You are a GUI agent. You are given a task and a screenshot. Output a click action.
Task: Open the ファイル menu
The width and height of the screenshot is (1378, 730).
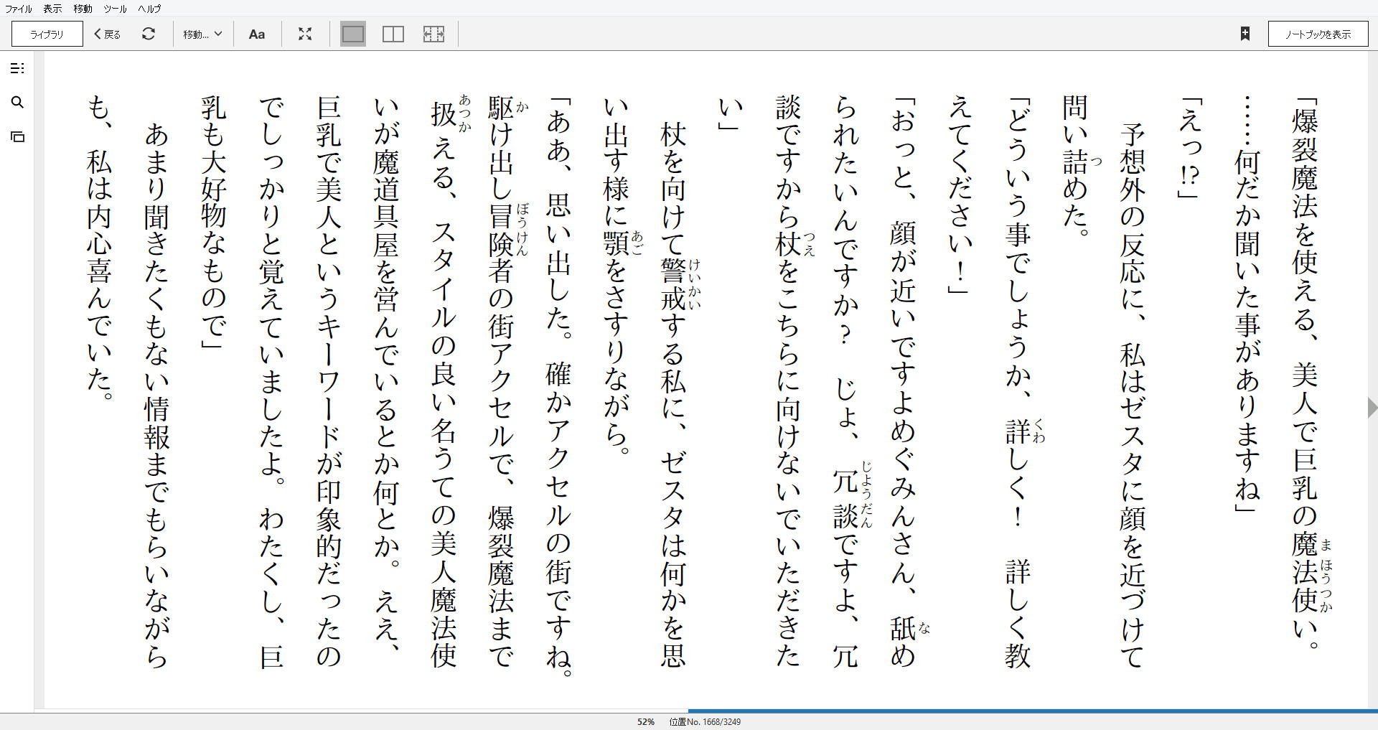[x=18, y=9]
